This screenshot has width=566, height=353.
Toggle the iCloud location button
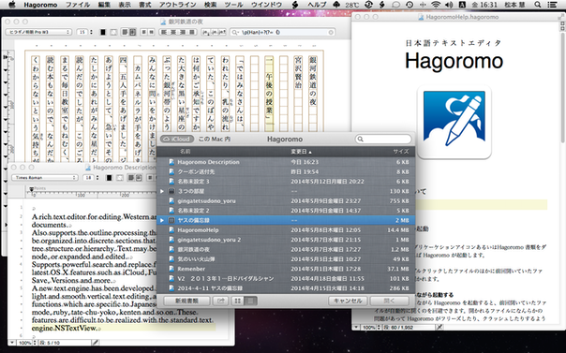(176, 139)
